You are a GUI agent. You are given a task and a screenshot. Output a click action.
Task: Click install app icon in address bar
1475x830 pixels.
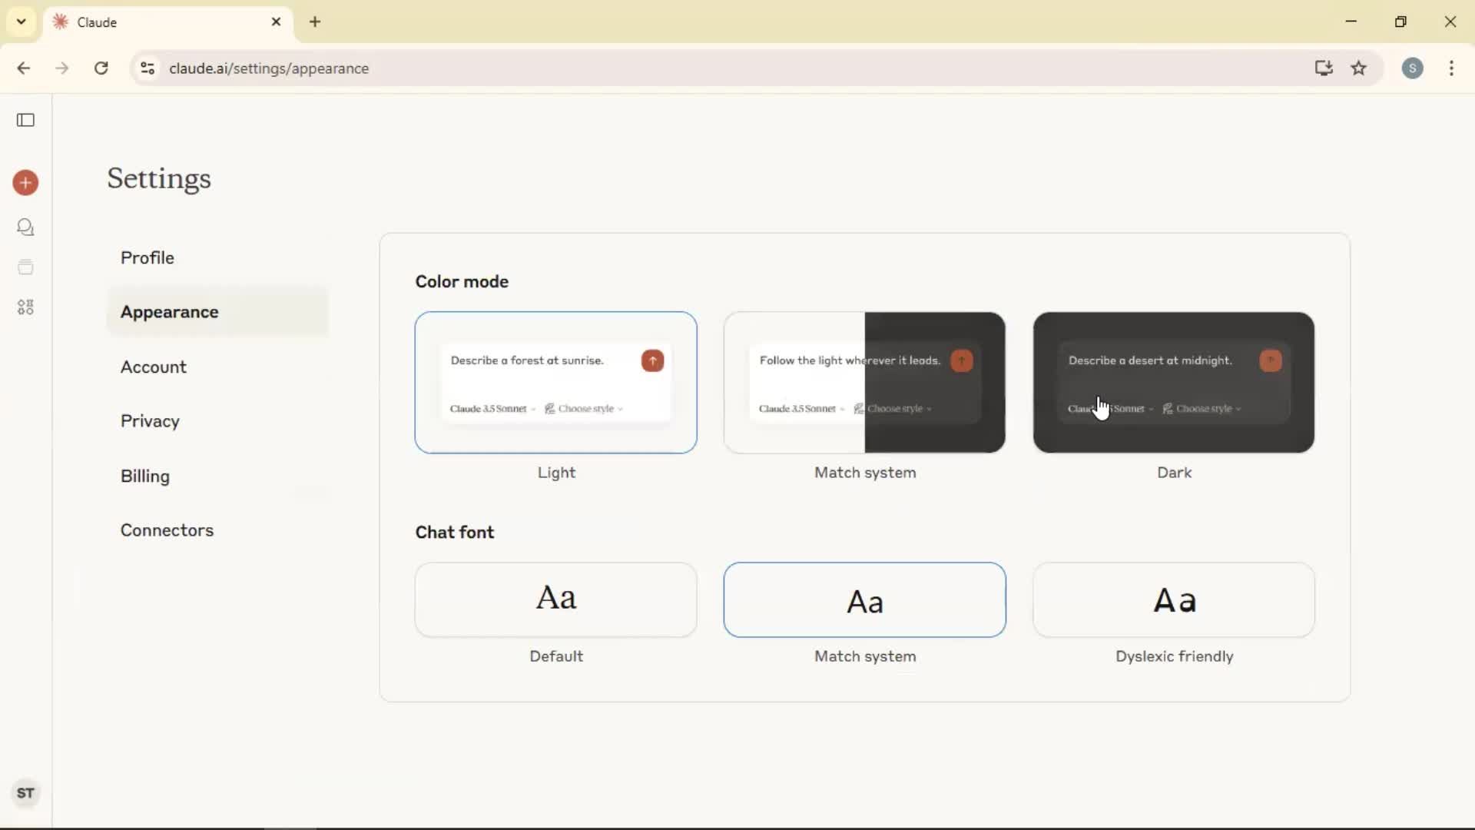pos(1323,68)
